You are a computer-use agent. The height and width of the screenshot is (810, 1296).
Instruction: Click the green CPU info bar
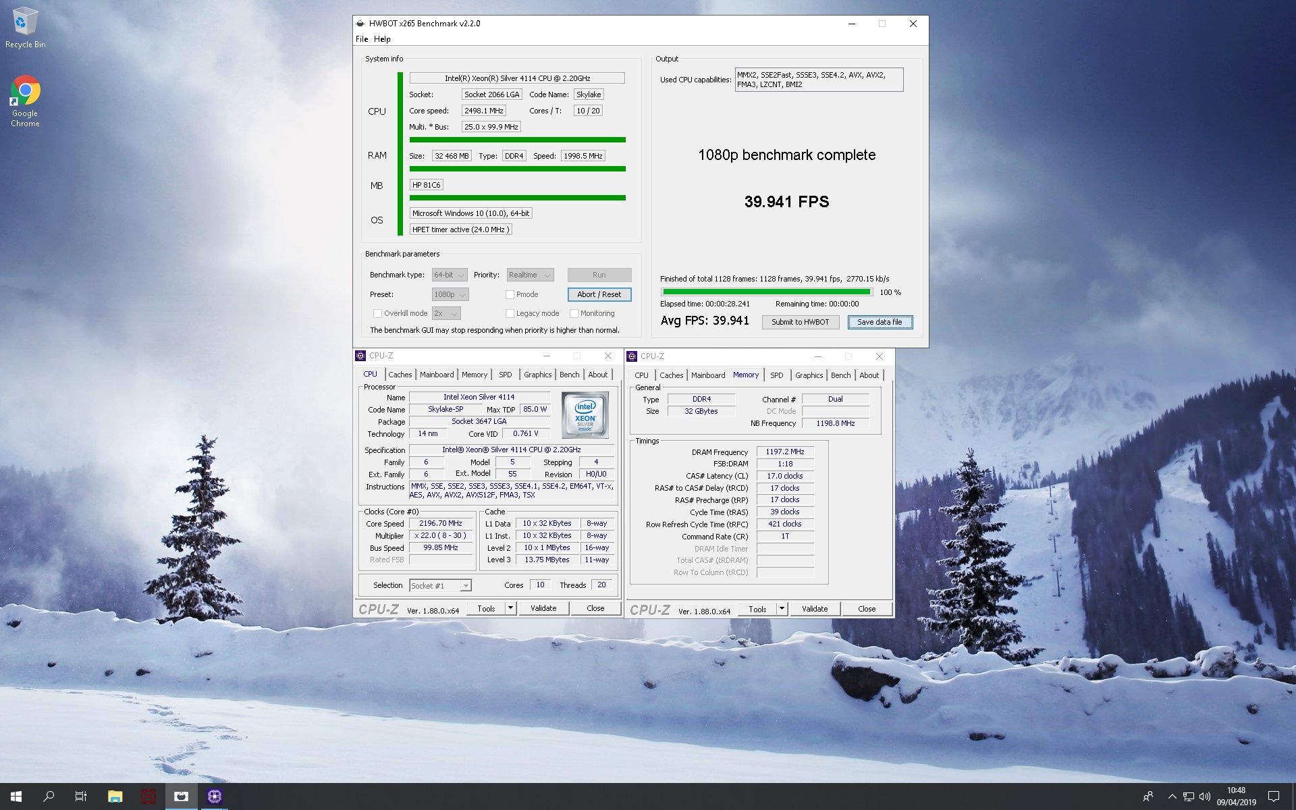(517, 140)
